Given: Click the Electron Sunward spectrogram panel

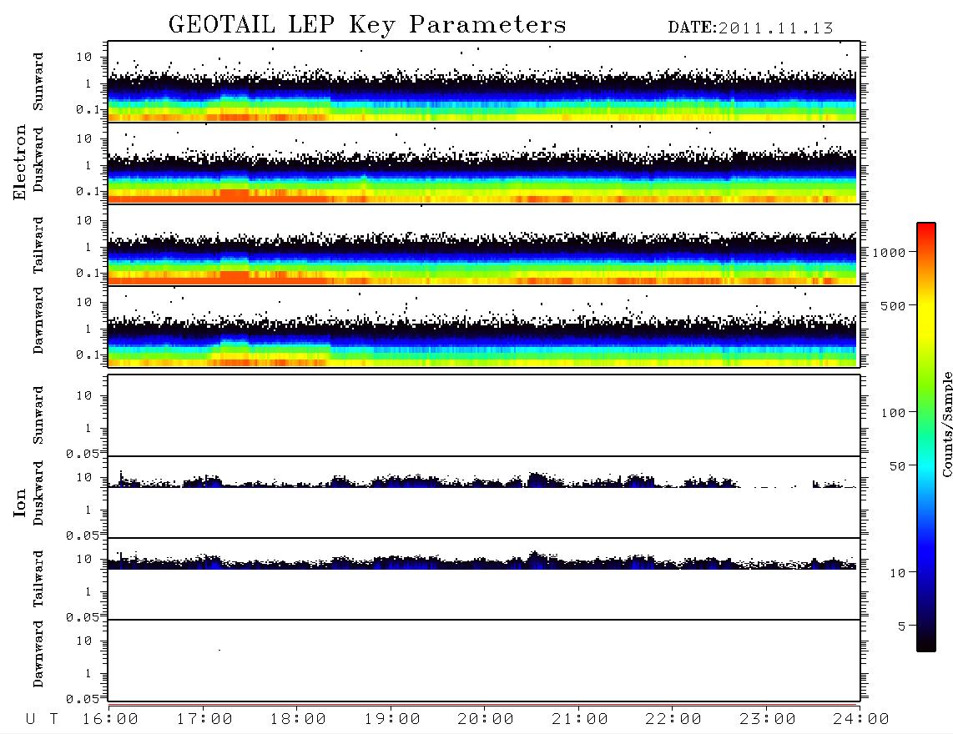Looking at the screenshot, I should tap(484, 82).
